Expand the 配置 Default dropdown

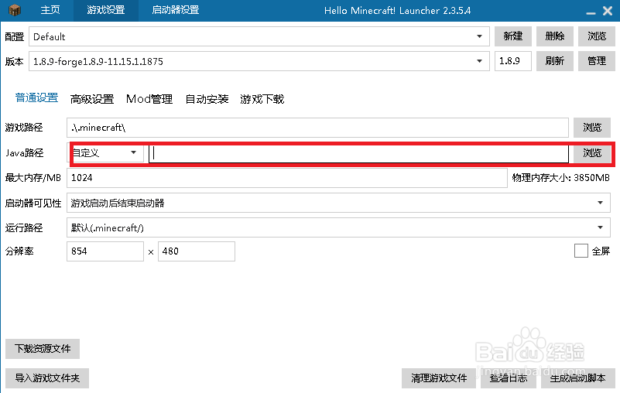click(259, 36)
